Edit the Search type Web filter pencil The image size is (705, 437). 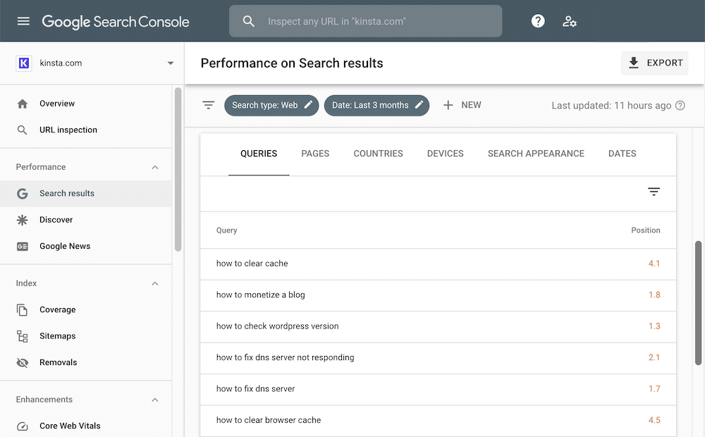click(x=307, y=104)
